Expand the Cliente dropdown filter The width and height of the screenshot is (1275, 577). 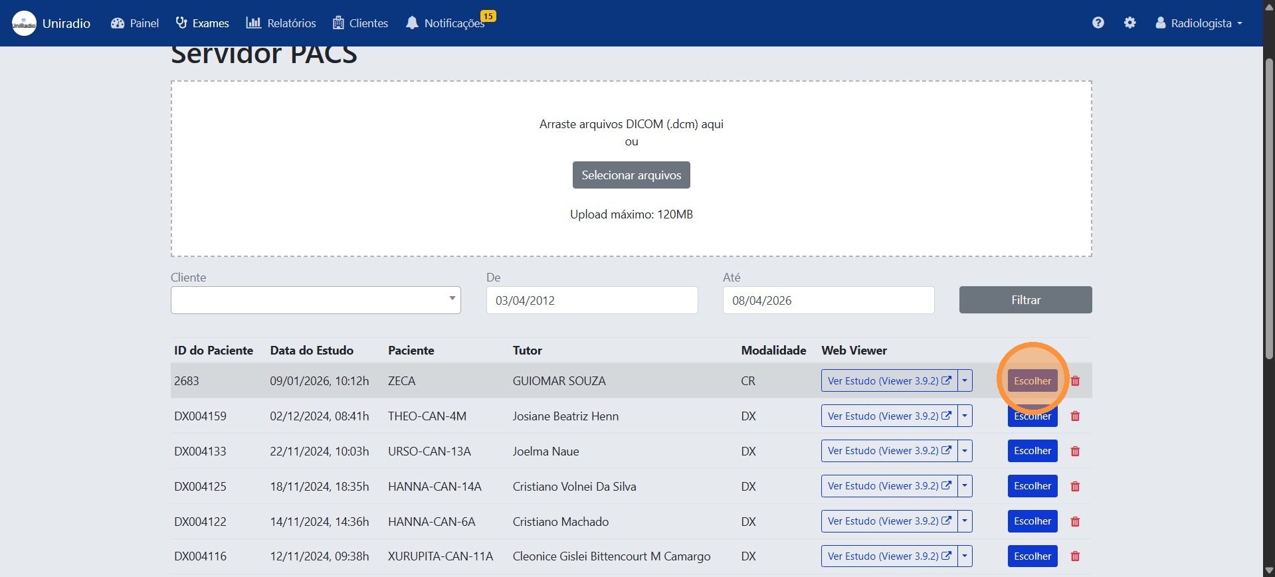pos(316,300)
